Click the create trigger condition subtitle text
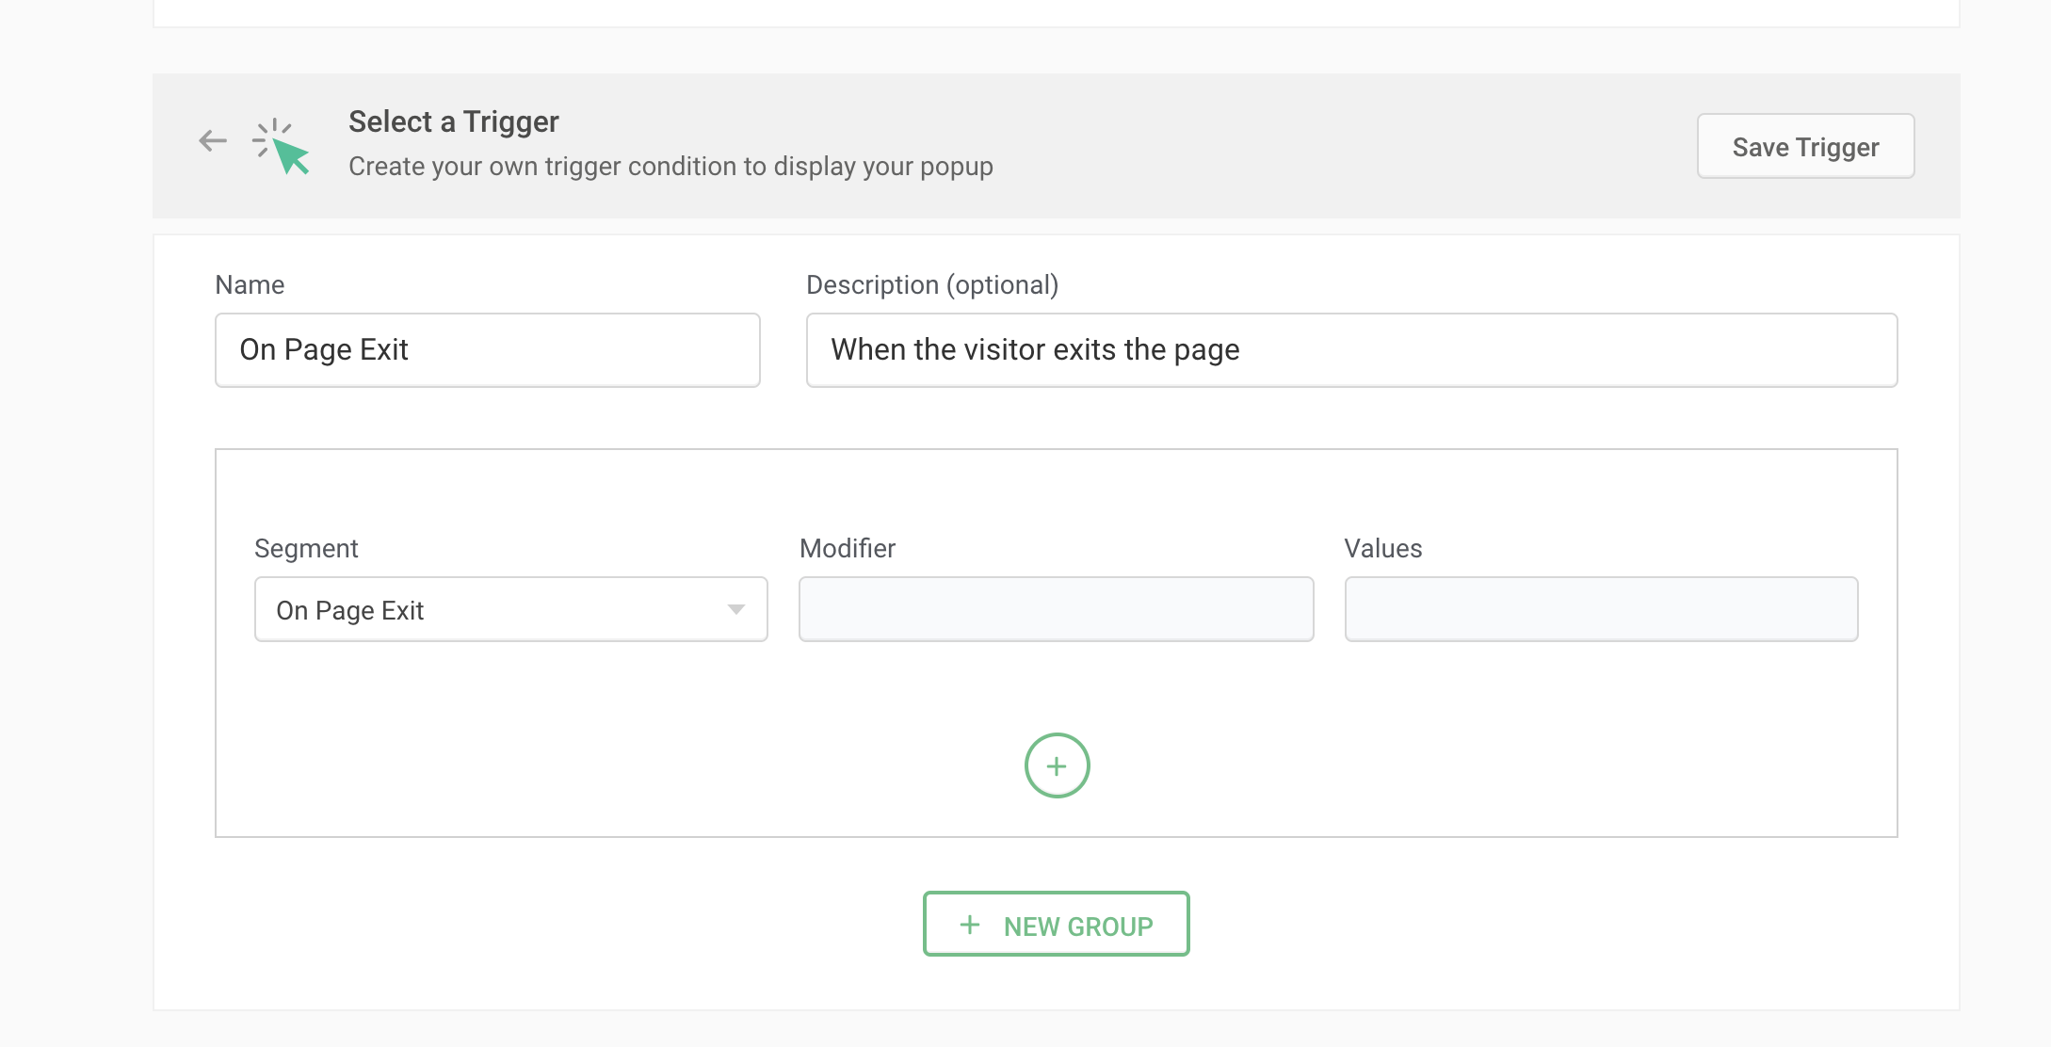Image resolution: width=2051 pixels, height=1047 pixels. (x=670, y=167)
